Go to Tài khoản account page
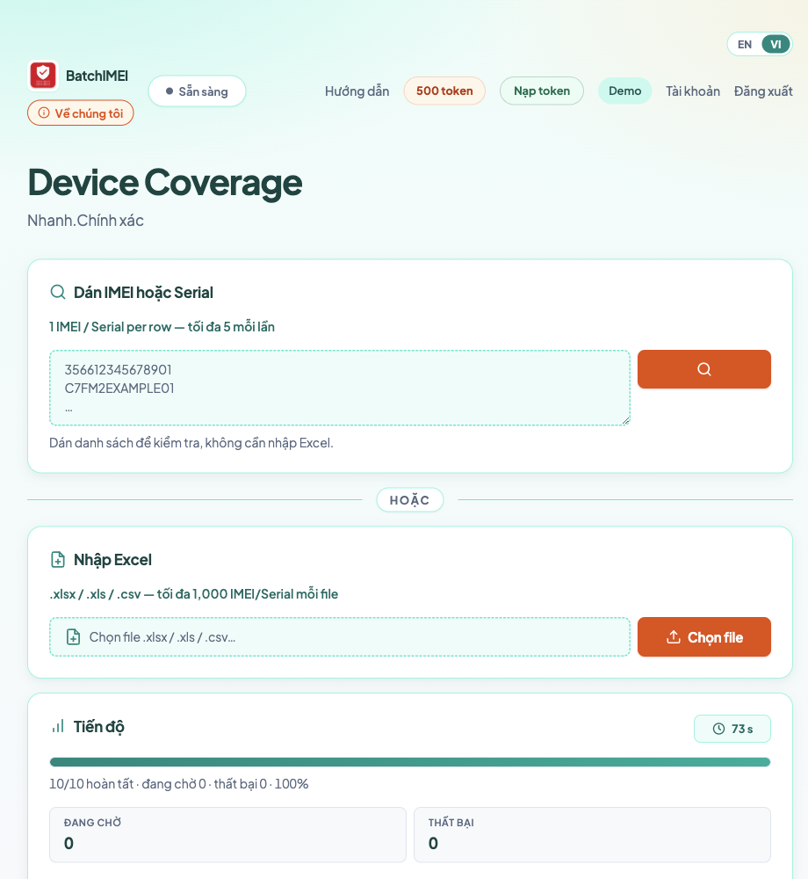The image size is (808, 879). pyautogui.click(x=693, y=91)
